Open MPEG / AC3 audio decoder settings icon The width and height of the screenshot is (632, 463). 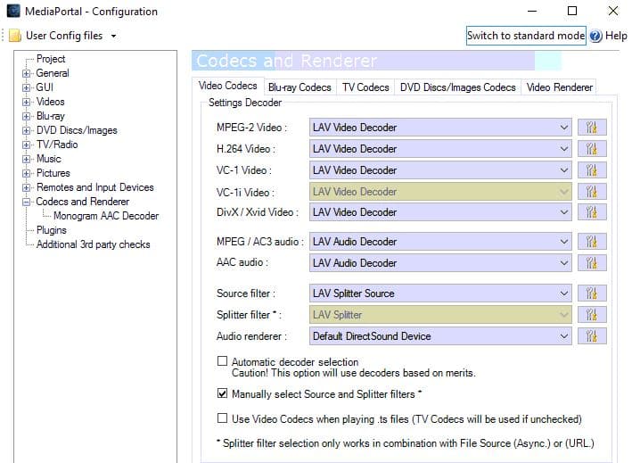click(x=591, y=242)
